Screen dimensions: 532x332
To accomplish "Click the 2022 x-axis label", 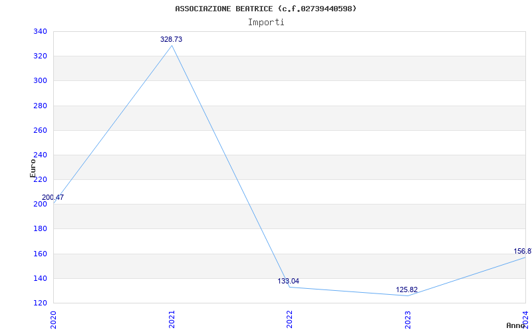I will coord(289,319).
